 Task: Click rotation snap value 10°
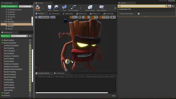click(96, 17)
